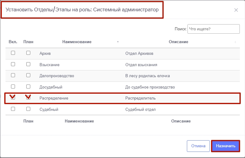Image resolution: width=245 pixels, height=158 pixels.
Task: Enable План checkbox for Архив
Action: point(28,53)
